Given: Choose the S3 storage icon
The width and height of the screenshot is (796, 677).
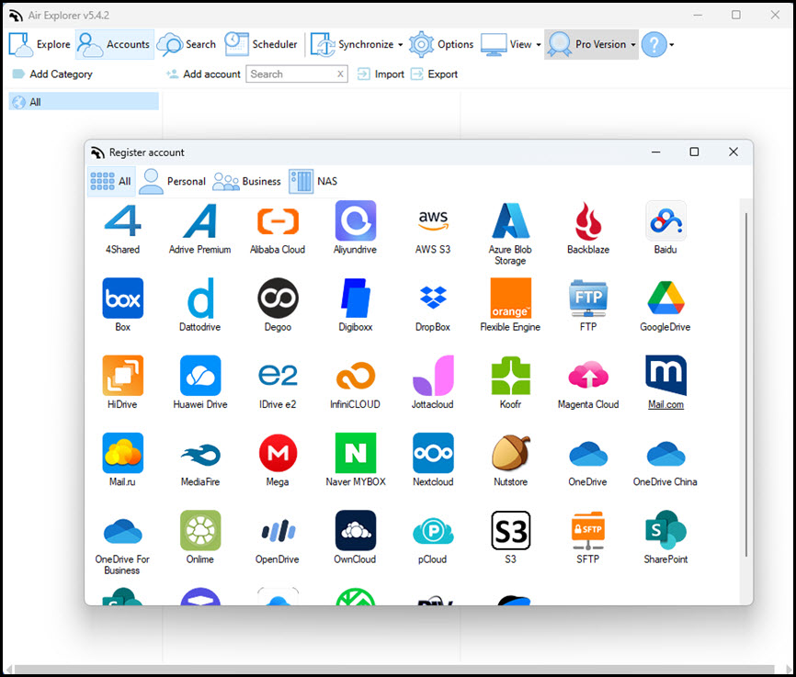Looking at the screenshot, I should pyautogui.click(x=511, y=530).
